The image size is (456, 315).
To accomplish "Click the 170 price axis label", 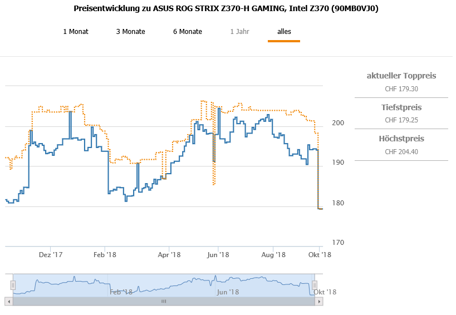I will pyautogui.click(x=338, y=242).
